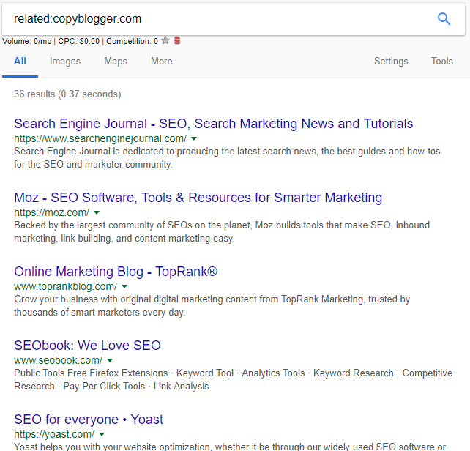The width and height of the screenshot is (470, 451).
Task: Open the dropdown arrow beside seobook.com URL
Action: (x=110, y=360)
